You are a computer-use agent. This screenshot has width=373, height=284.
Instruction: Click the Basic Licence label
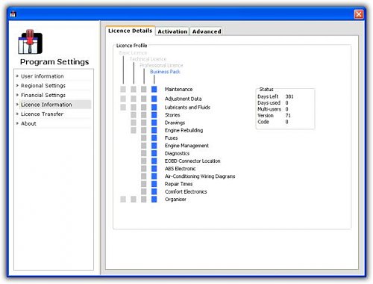pos(133,53)
